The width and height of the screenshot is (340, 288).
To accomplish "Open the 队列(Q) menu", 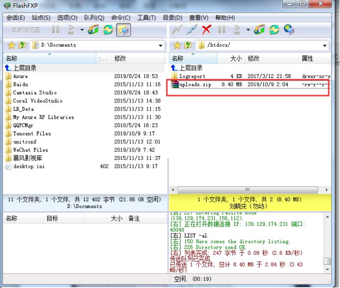I will [x=94, y=18].
